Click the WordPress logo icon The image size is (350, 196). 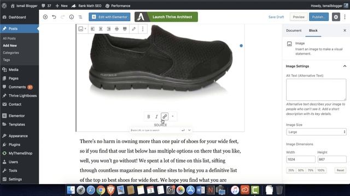pos(4,6)
